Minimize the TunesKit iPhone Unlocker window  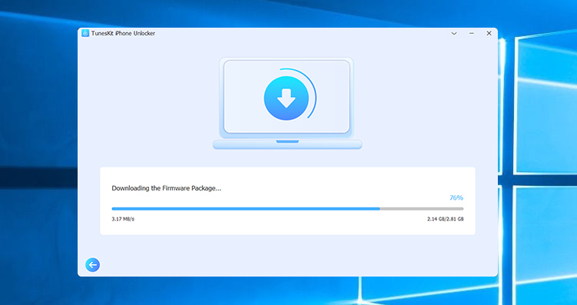(x=472, y=33)
